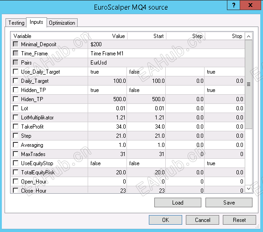263x232 pixels.
Task: Click Averaging value 1.0
Action: (107, 145)
